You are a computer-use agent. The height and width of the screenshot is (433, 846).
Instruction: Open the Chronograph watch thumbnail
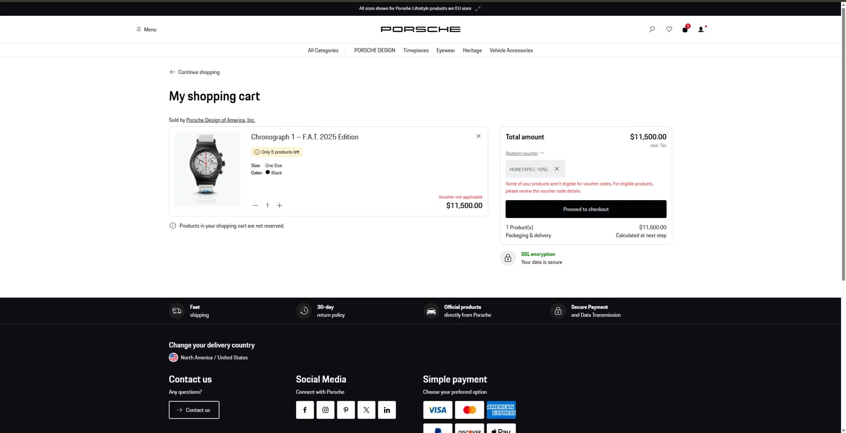point(208,169)
